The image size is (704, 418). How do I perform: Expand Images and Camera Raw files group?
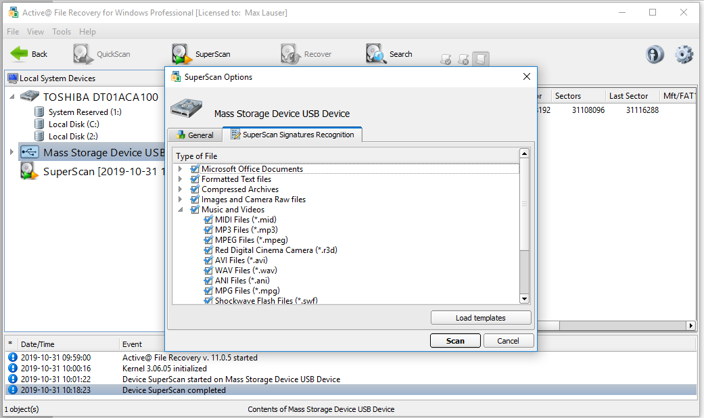pos(181,200)
